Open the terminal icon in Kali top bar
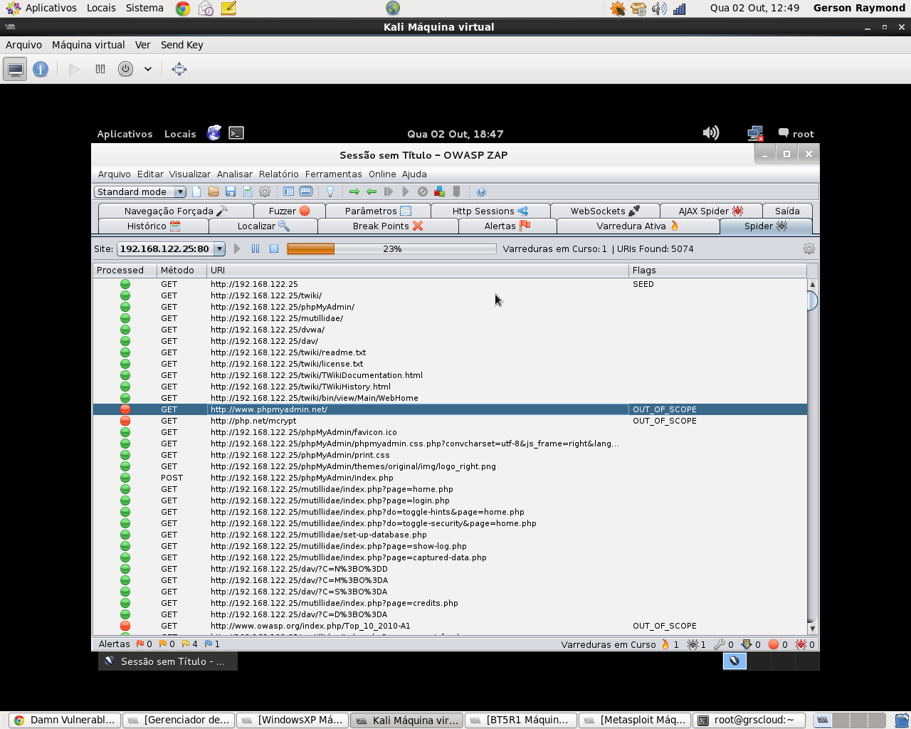911x729 pixels. pos(236,133)
